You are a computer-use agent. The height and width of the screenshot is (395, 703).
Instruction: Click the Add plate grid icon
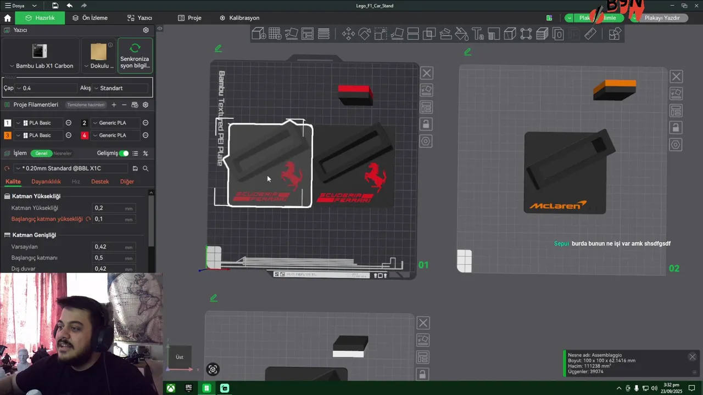coord(275,34)
